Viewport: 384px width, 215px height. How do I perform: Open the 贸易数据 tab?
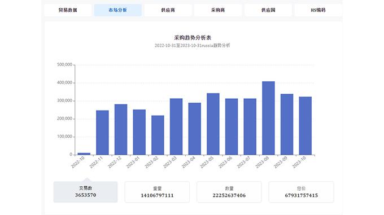(68, 10)
